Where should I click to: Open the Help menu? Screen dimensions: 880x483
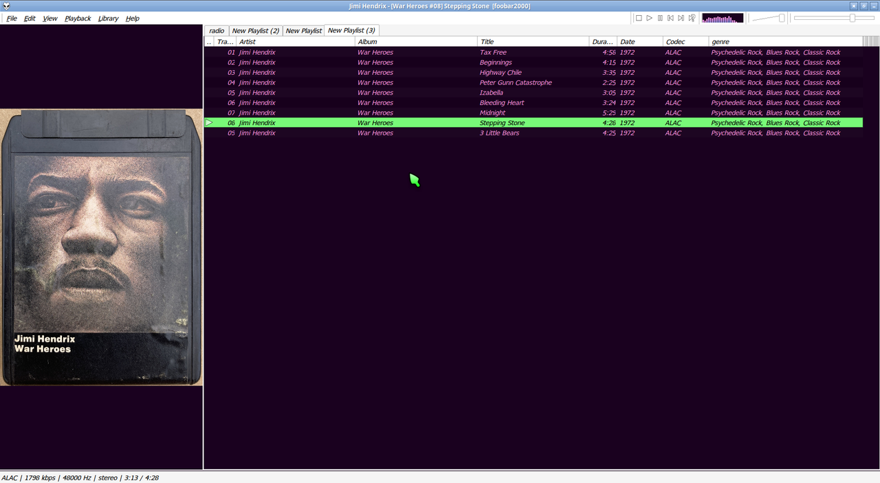(x=133, y=19)
